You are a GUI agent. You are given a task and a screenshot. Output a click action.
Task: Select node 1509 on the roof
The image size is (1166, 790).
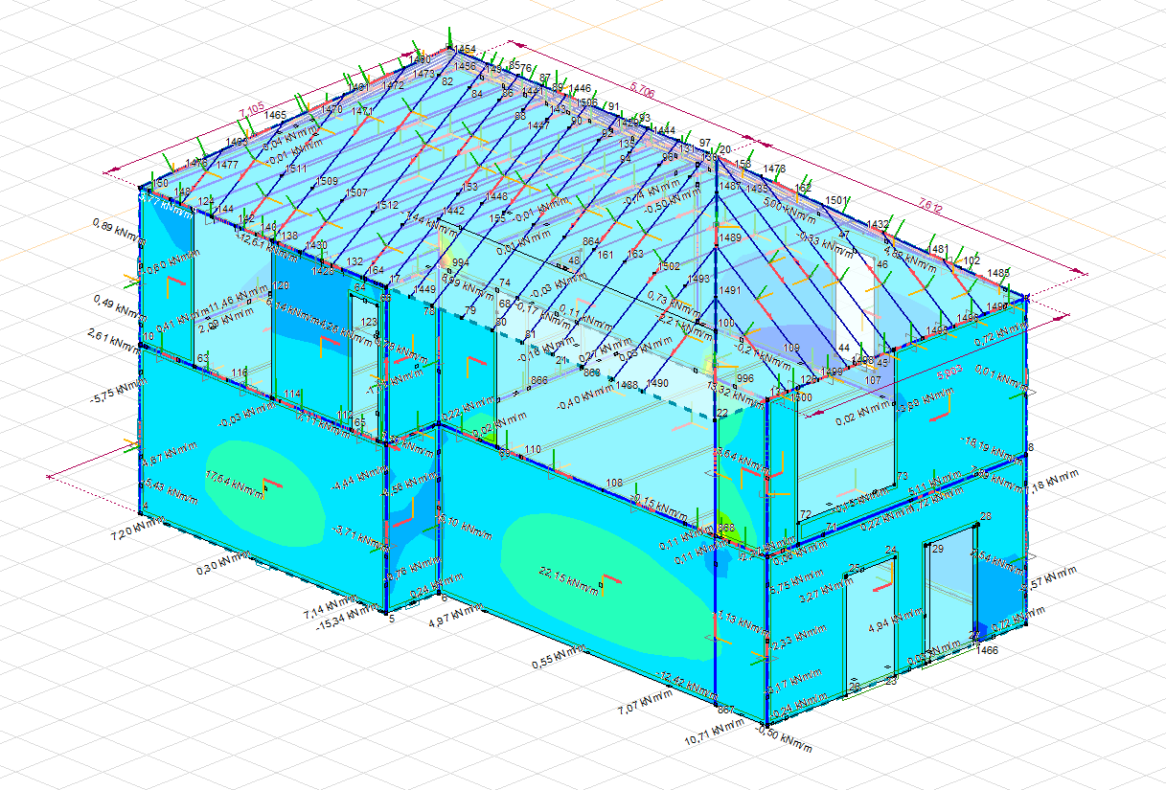pos(327,181)
